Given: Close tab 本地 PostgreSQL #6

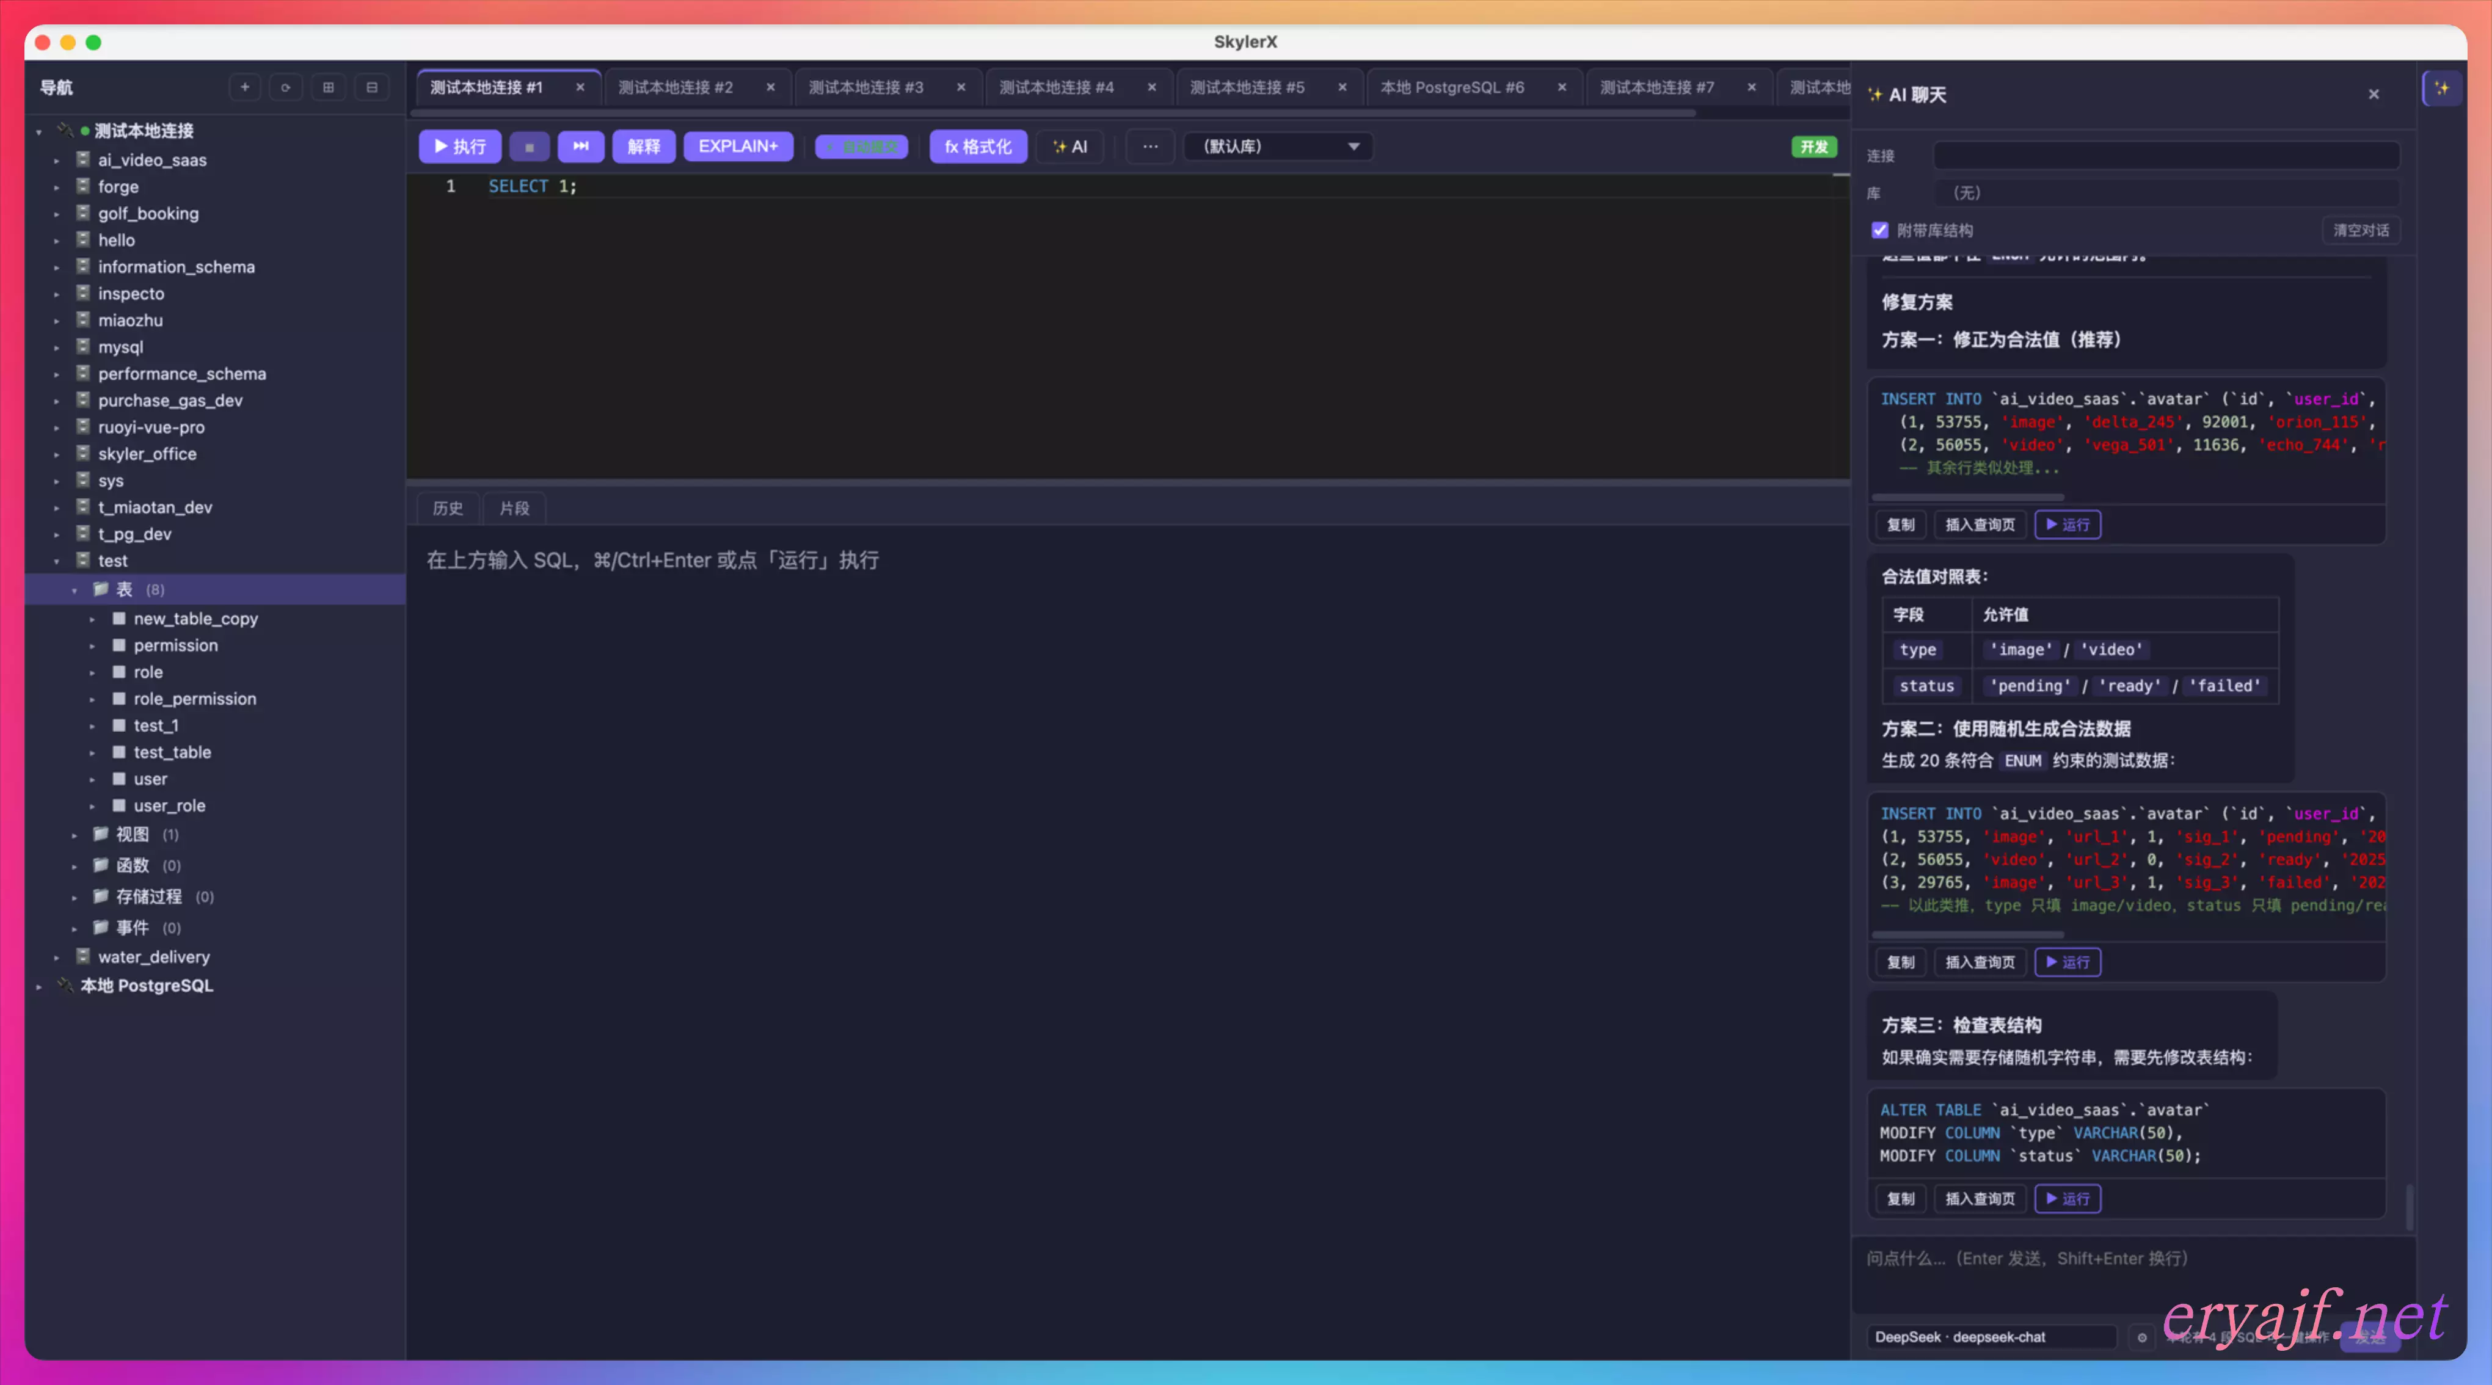Looking at the screenshot, I should (x=1561, y=87).
